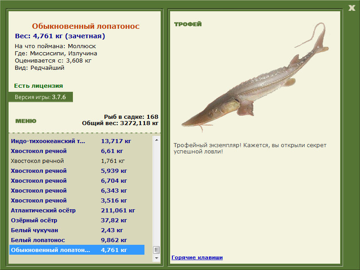Select Озёрный осётр 37,82 кг row
Image resolution: width=360 pixels, height=270 pixels.
[77, 220]
